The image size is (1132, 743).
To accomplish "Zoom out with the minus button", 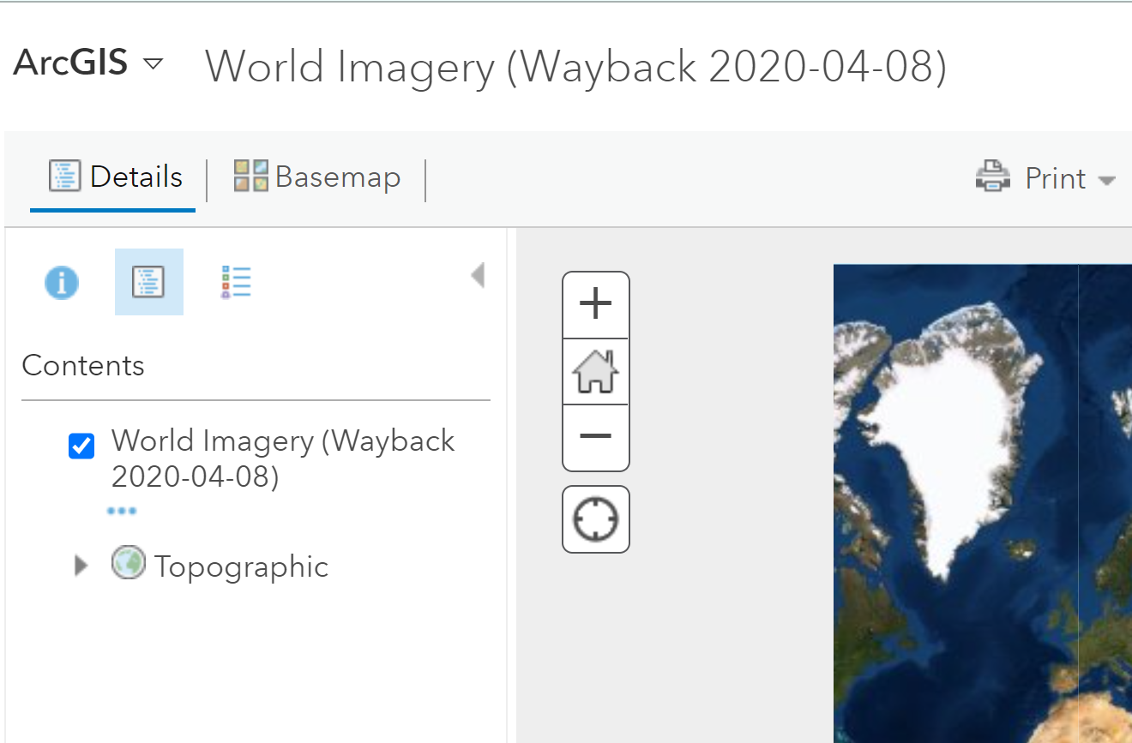I will [x=596, y=437].
